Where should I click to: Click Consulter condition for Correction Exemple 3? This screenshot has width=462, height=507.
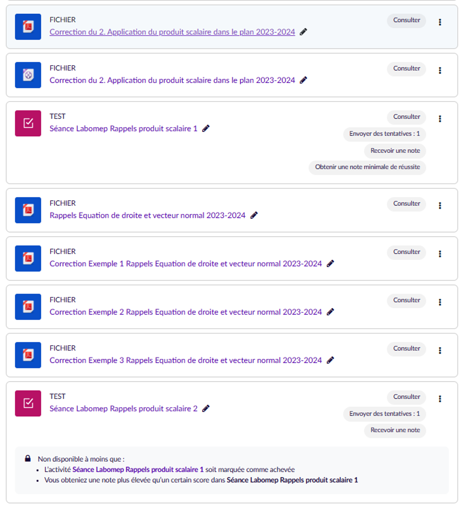406,349
